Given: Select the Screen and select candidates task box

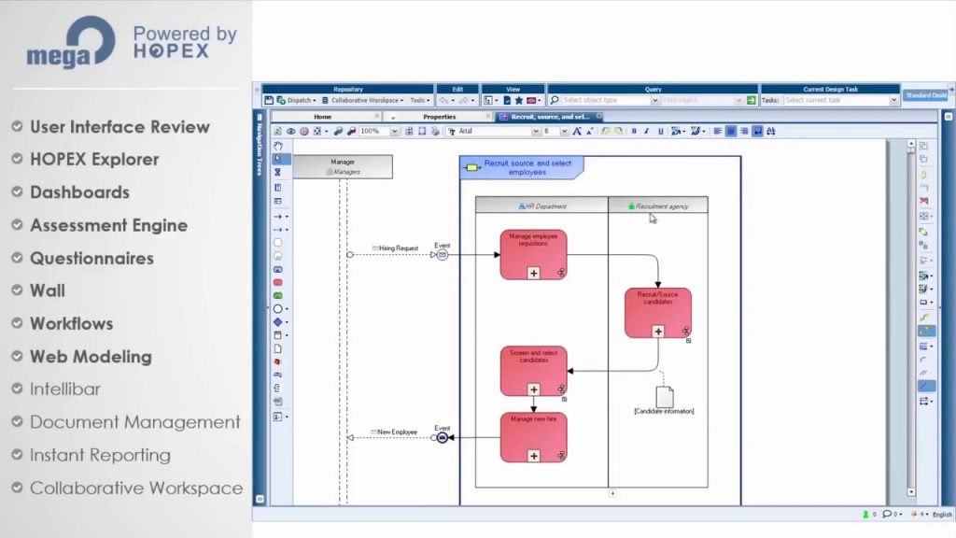Looking at the screenshot, I should click(x=533, y=372).
